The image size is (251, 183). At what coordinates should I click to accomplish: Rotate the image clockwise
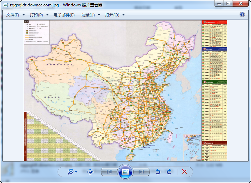pos(169,172)
